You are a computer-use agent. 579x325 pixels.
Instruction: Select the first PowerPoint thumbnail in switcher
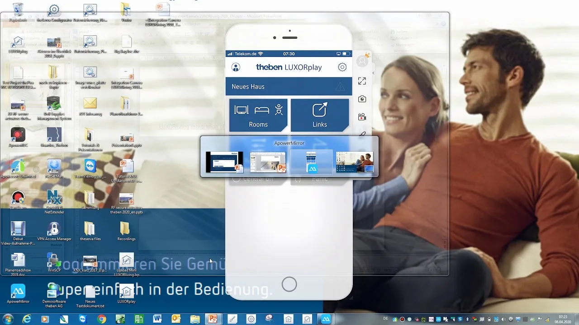point(224,162)
